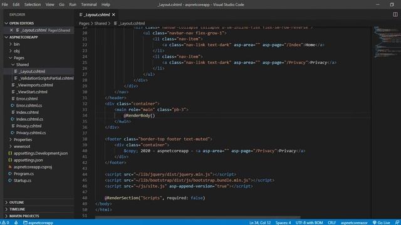Collapse the Shared folder
This screenshot has width=401, height=225.
(x=23, y=64)
